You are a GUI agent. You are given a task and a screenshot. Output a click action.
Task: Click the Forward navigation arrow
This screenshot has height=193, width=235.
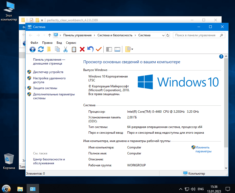(x=38, y=35)
